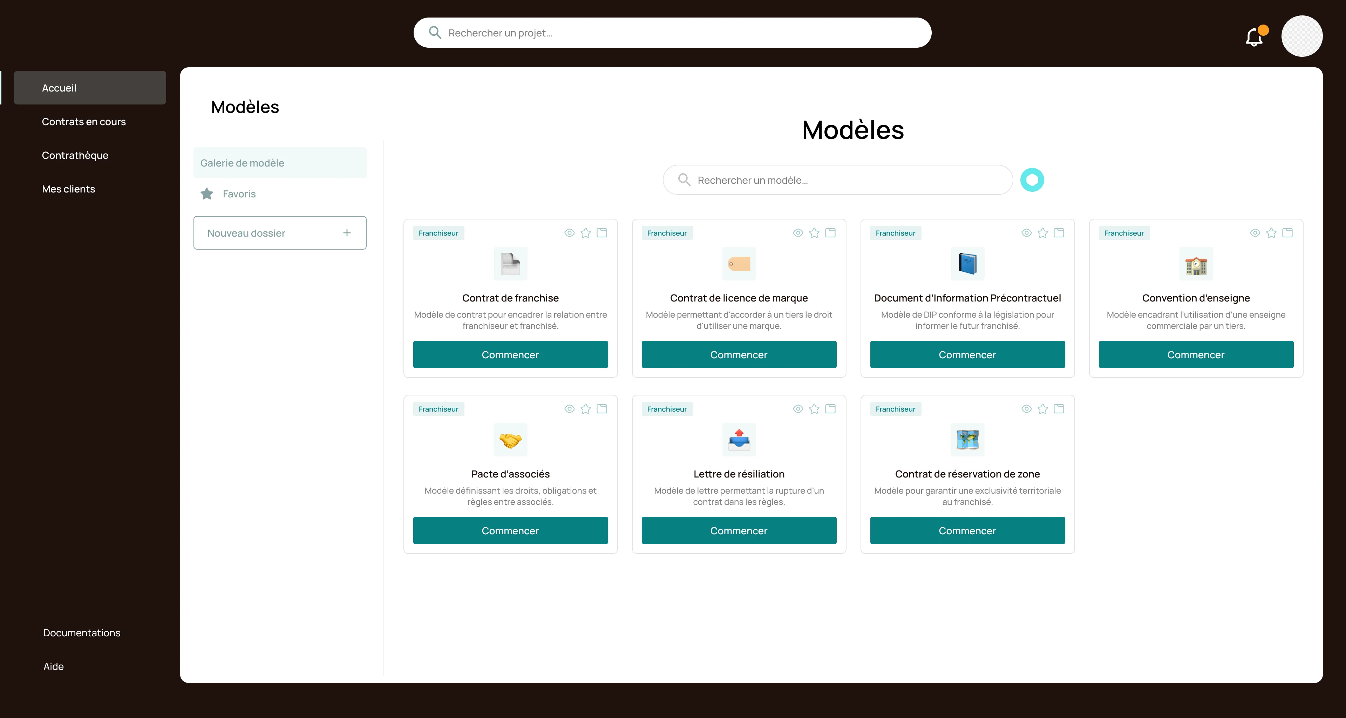Go to Contrats en cours
The height and width of the screenshot is (718, 1346).
(84, 122)
